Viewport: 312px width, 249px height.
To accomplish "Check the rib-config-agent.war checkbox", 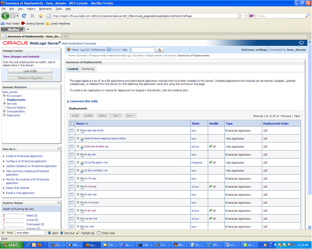I will coord(72,162).
